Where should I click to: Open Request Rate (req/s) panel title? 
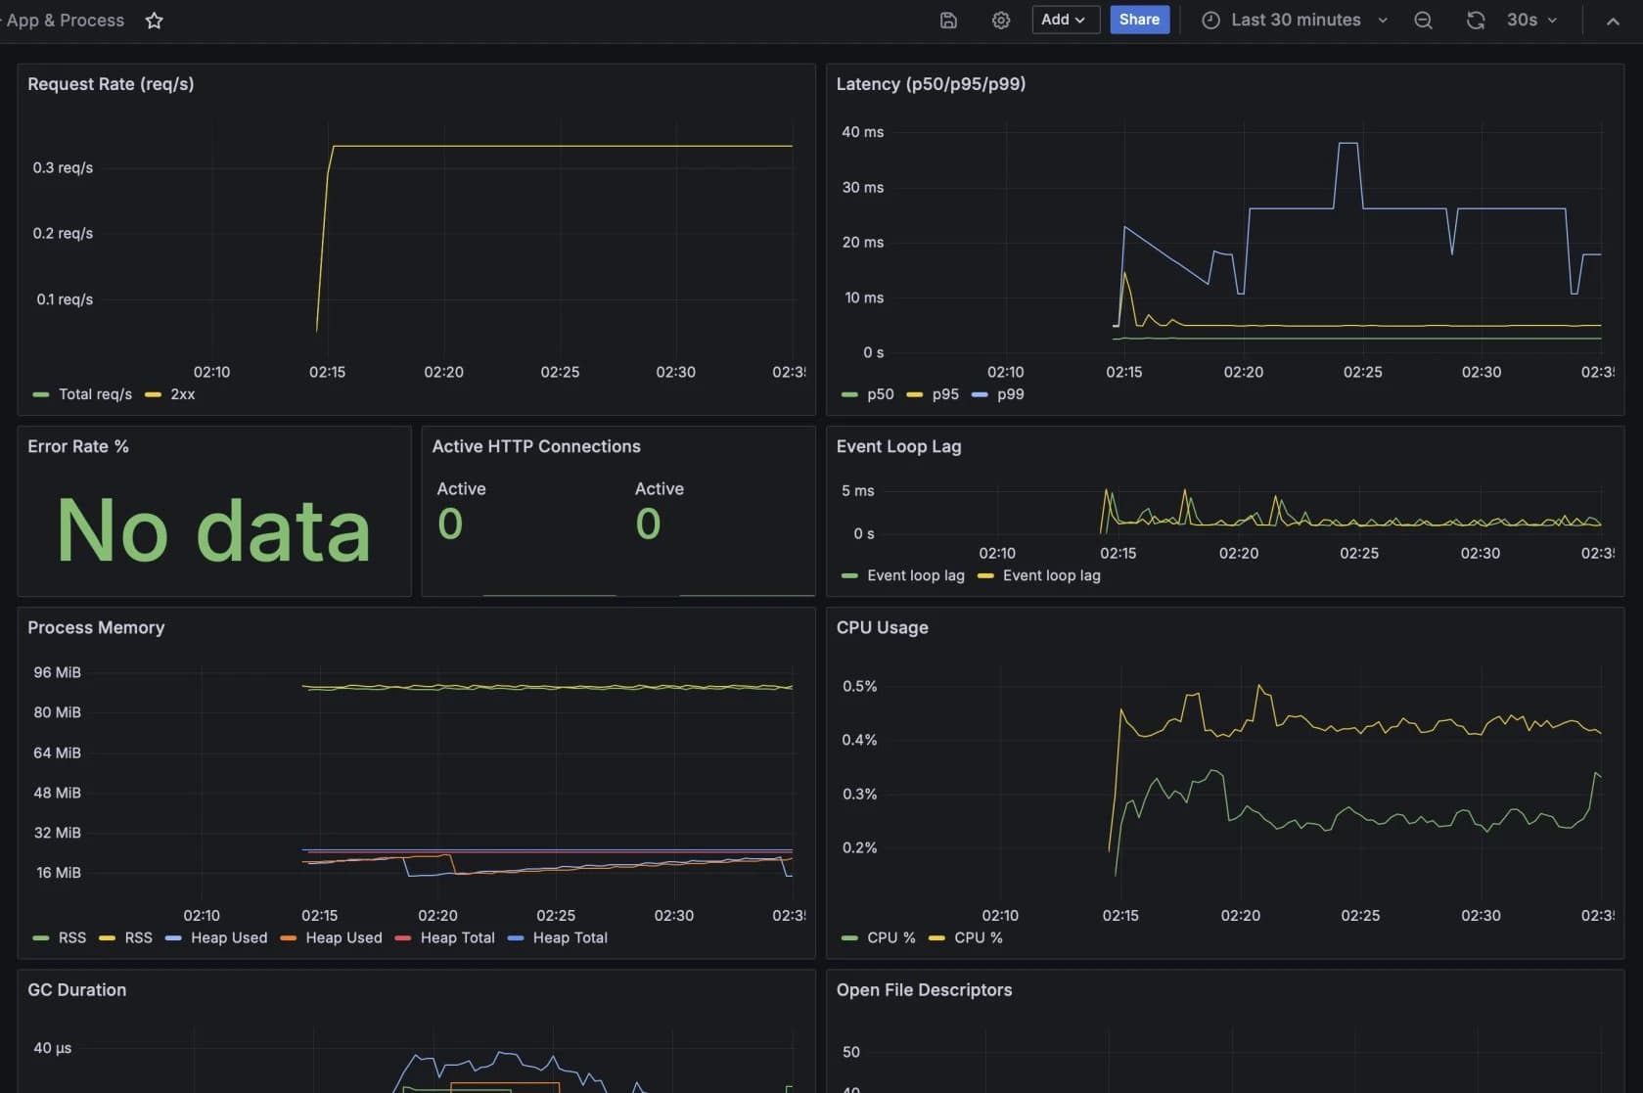tap(111, 84)
